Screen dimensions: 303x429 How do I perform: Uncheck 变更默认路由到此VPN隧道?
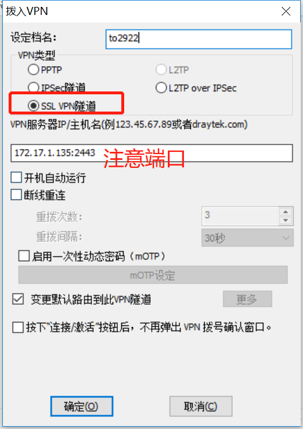[x=18, y=299]
